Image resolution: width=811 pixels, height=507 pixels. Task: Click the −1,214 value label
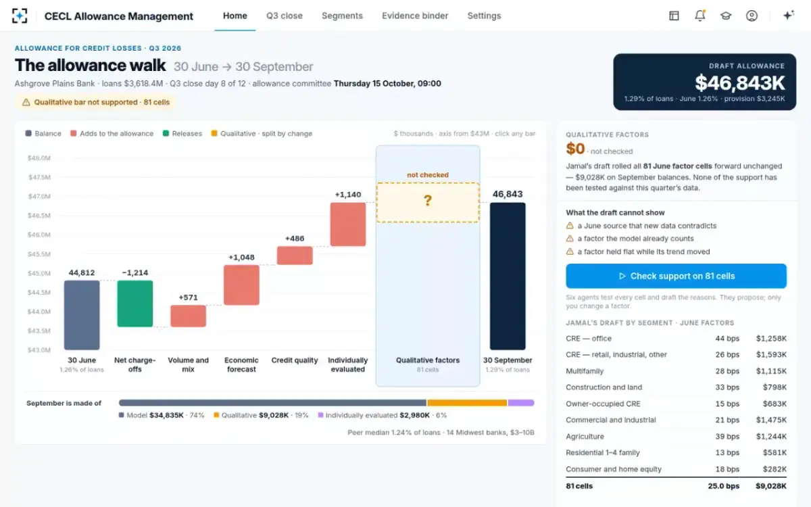coord(135,272)
